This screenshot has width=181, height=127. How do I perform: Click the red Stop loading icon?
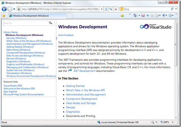click(116, 9)
